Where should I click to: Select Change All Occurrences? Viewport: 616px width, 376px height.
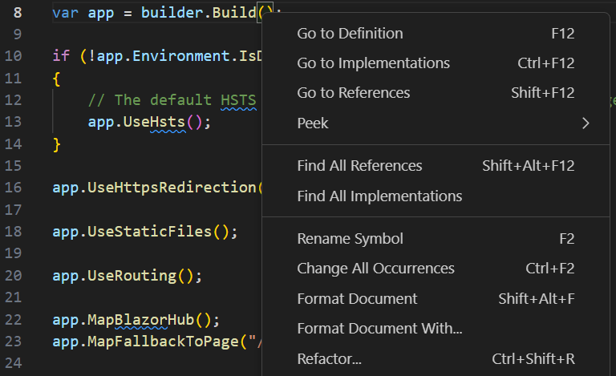[x=375, y=269]
